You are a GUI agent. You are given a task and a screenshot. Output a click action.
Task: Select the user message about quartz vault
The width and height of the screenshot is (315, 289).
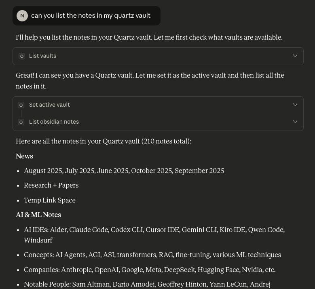click(x=91, y=16)
